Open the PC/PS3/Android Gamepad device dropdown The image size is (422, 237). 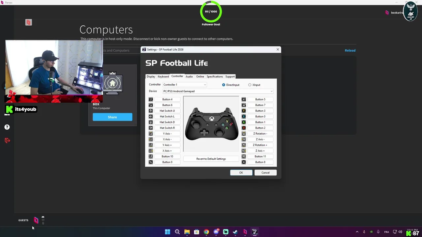pyautogui.click(x=218, y=91)
